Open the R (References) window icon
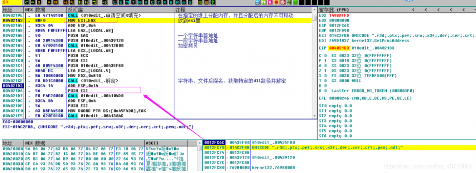This screenshot has width=476, height=173. pos(177,2)
